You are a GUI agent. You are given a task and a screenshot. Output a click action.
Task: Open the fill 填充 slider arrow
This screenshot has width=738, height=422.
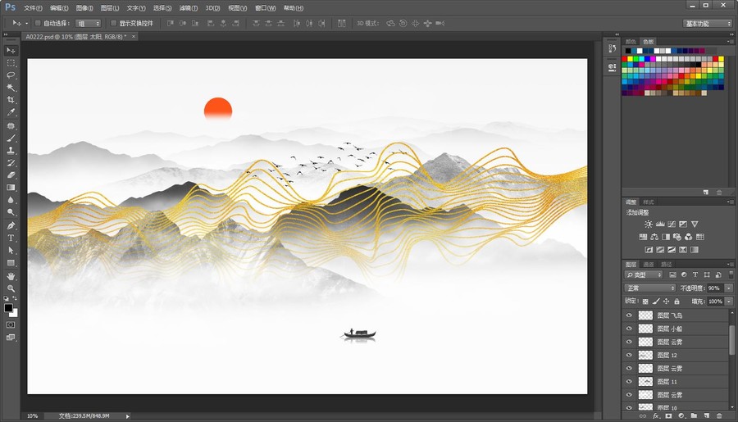[x=729, y=302]
